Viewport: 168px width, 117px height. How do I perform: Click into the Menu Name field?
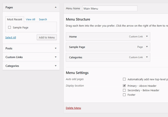tap(110, 8)
